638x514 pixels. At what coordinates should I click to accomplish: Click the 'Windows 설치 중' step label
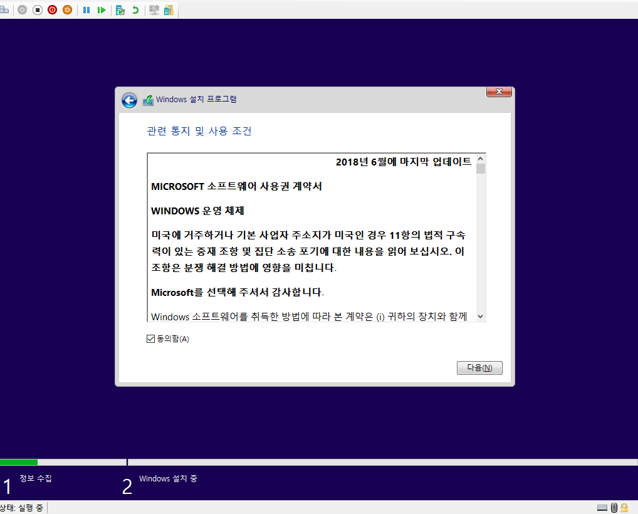pyautogui.click(x=168, y=479)
